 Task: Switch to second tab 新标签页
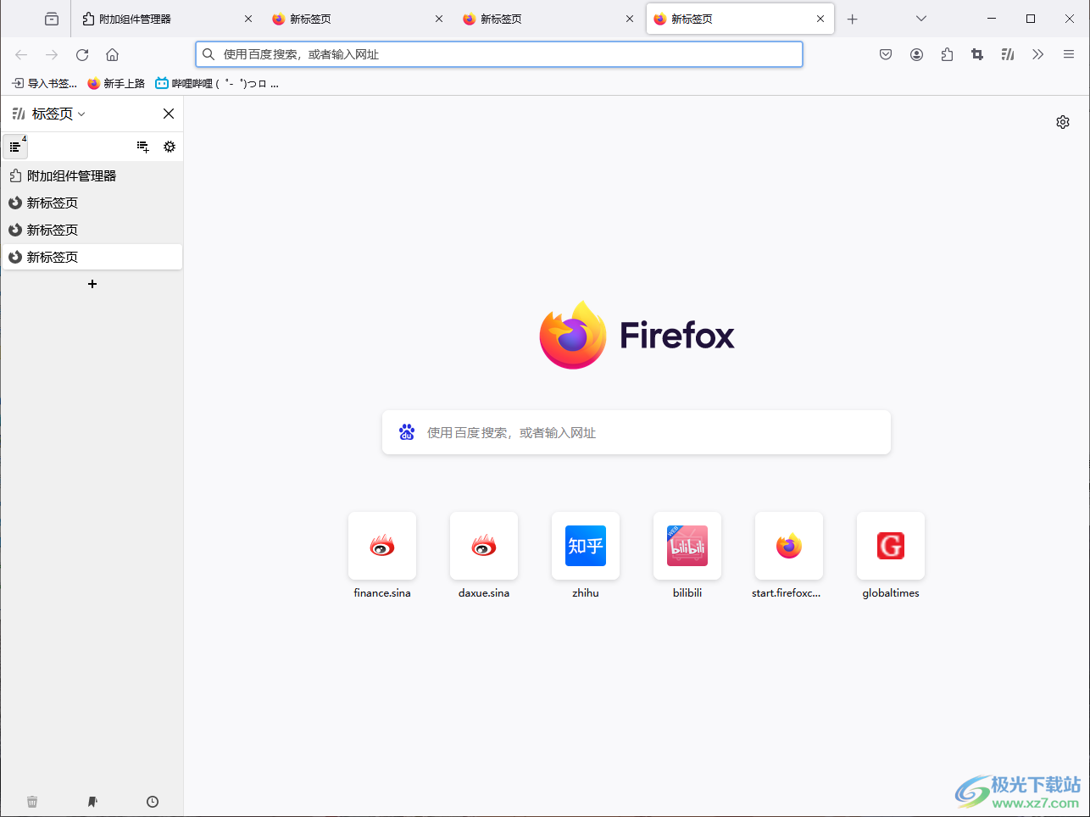[358, 19]
